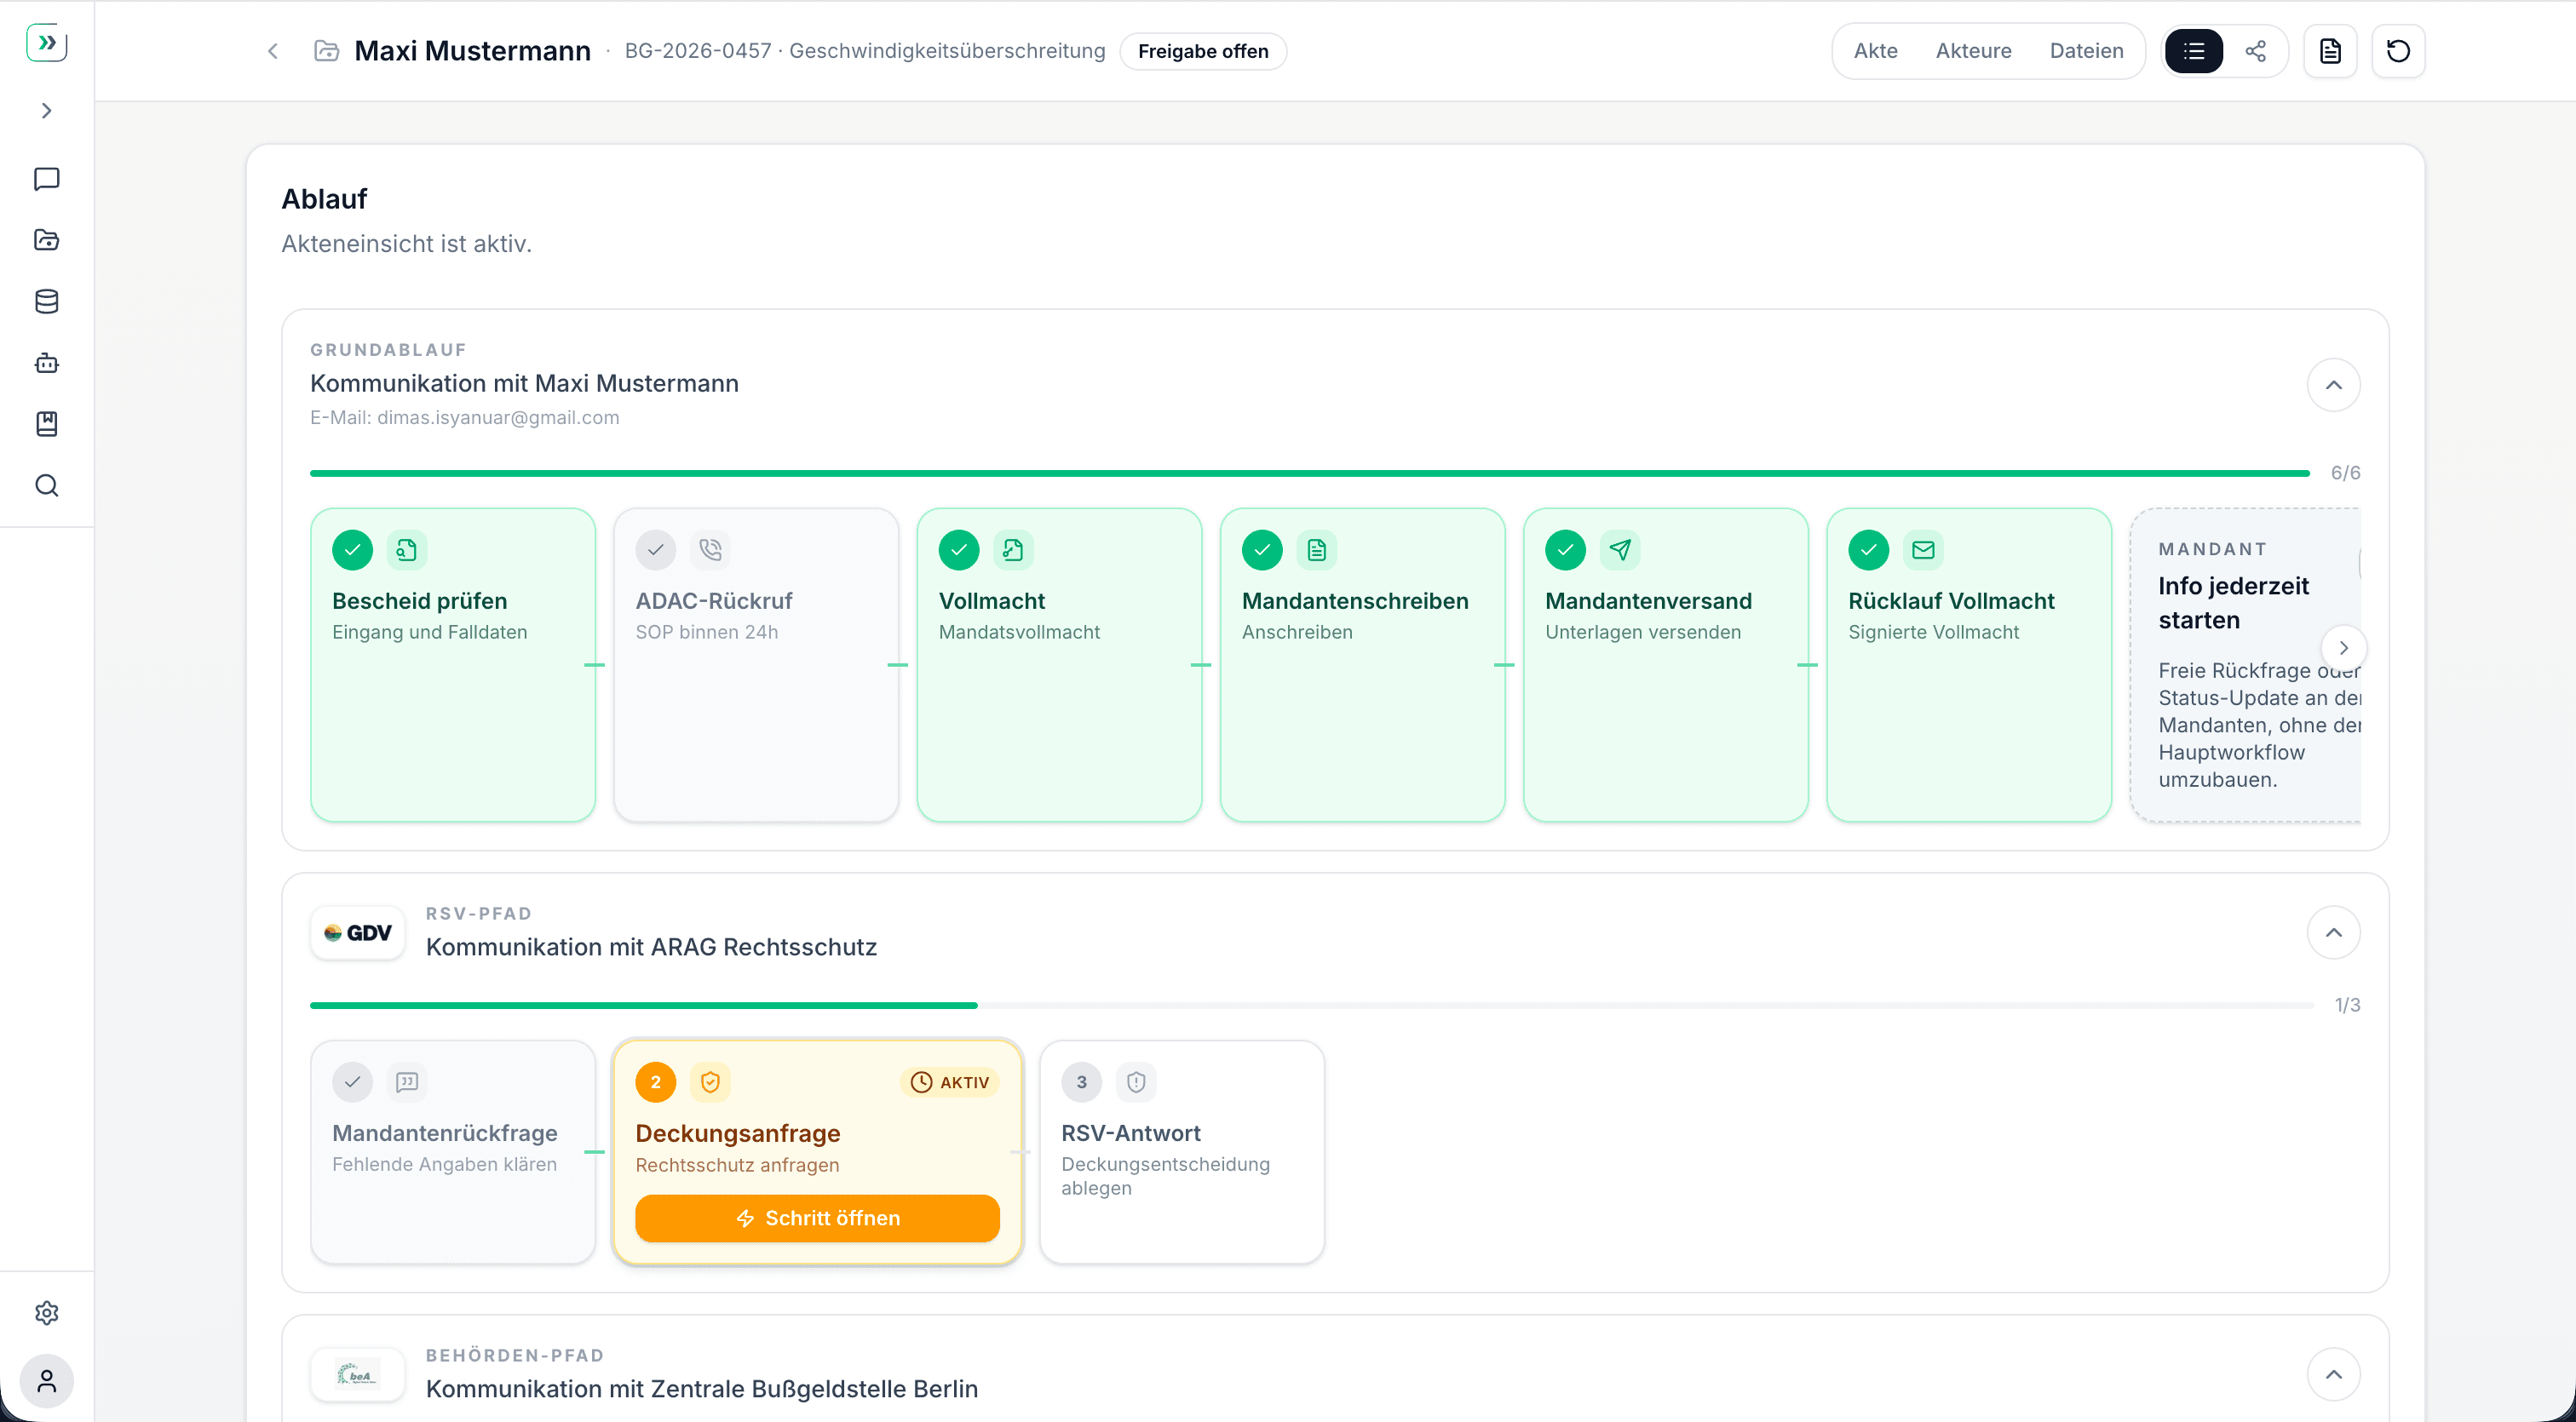
Task: Click the database icon in sidebar
Action: click(x=46, y=301)
